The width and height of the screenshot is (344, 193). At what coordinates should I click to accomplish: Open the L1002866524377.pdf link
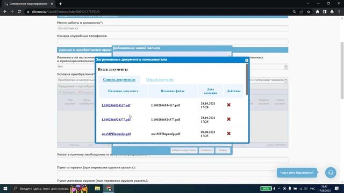tap(116, 120)
